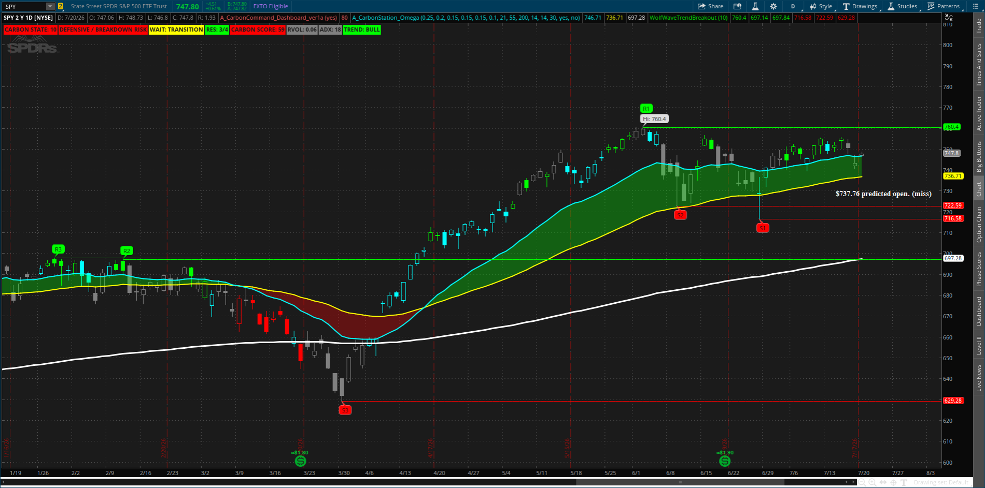
Task: Click the crosshair pan icon
Action: 894,482
